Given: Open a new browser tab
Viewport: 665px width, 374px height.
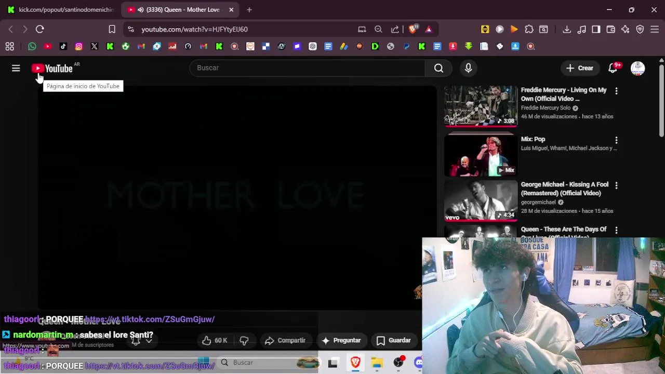Looking at the screenshot, I should [249, 10].
